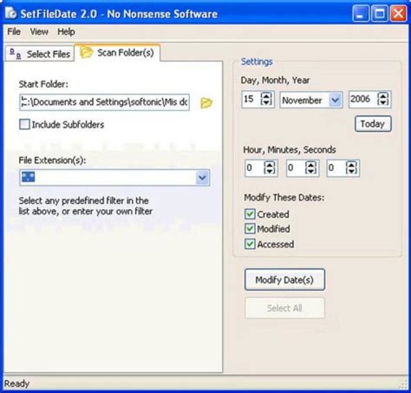Switch to the Select Files tab

(40, 54)
